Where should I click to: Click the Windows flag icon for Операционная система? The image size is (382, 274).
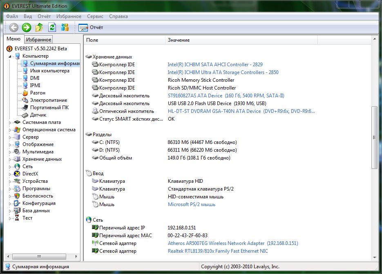pyautogui.click(x=17, y=130)
